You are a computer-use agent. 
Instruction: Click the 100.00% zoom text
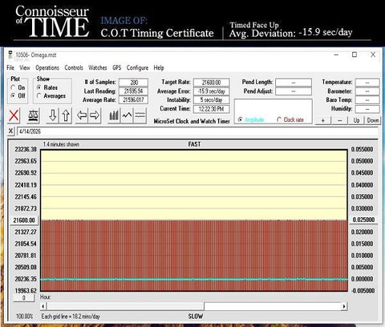tap(24, 317)
